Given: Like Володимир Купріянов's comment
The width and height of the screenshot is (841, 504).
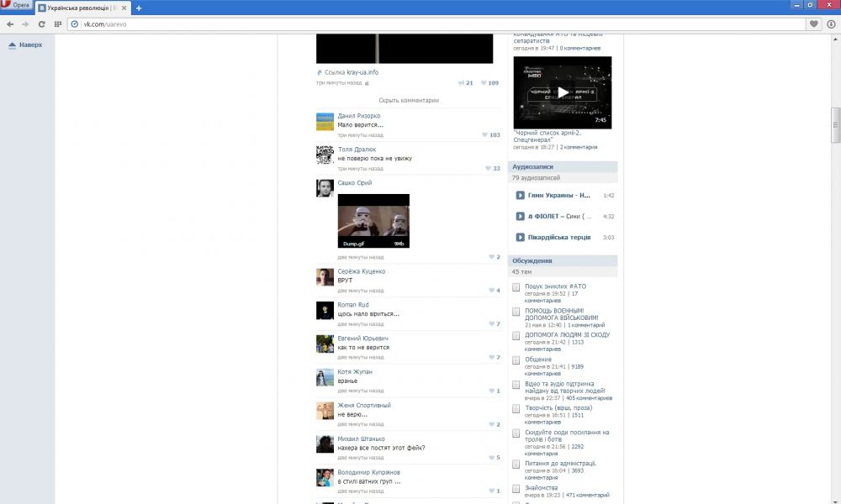Looking at the screenshot, I should click(x=495, y=491).
